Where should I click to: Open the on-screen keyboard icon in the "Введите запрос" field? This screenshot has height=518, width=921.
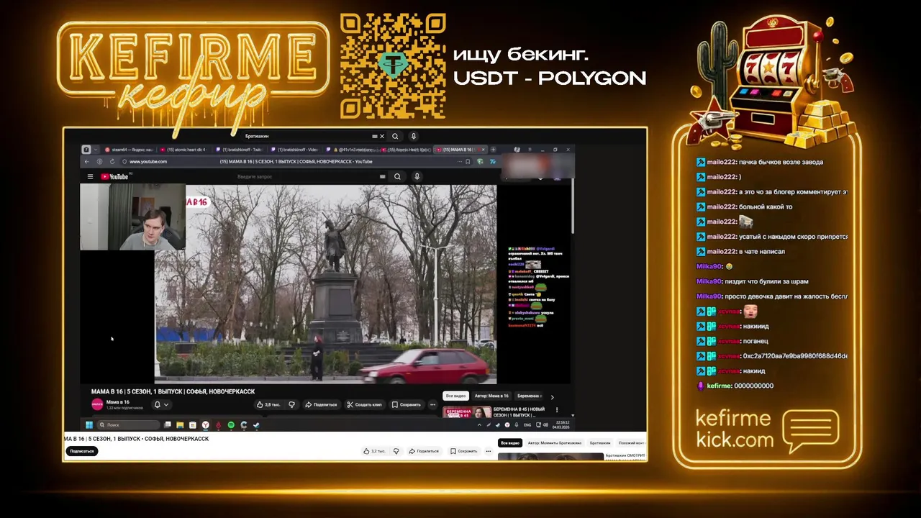(382, 176)
